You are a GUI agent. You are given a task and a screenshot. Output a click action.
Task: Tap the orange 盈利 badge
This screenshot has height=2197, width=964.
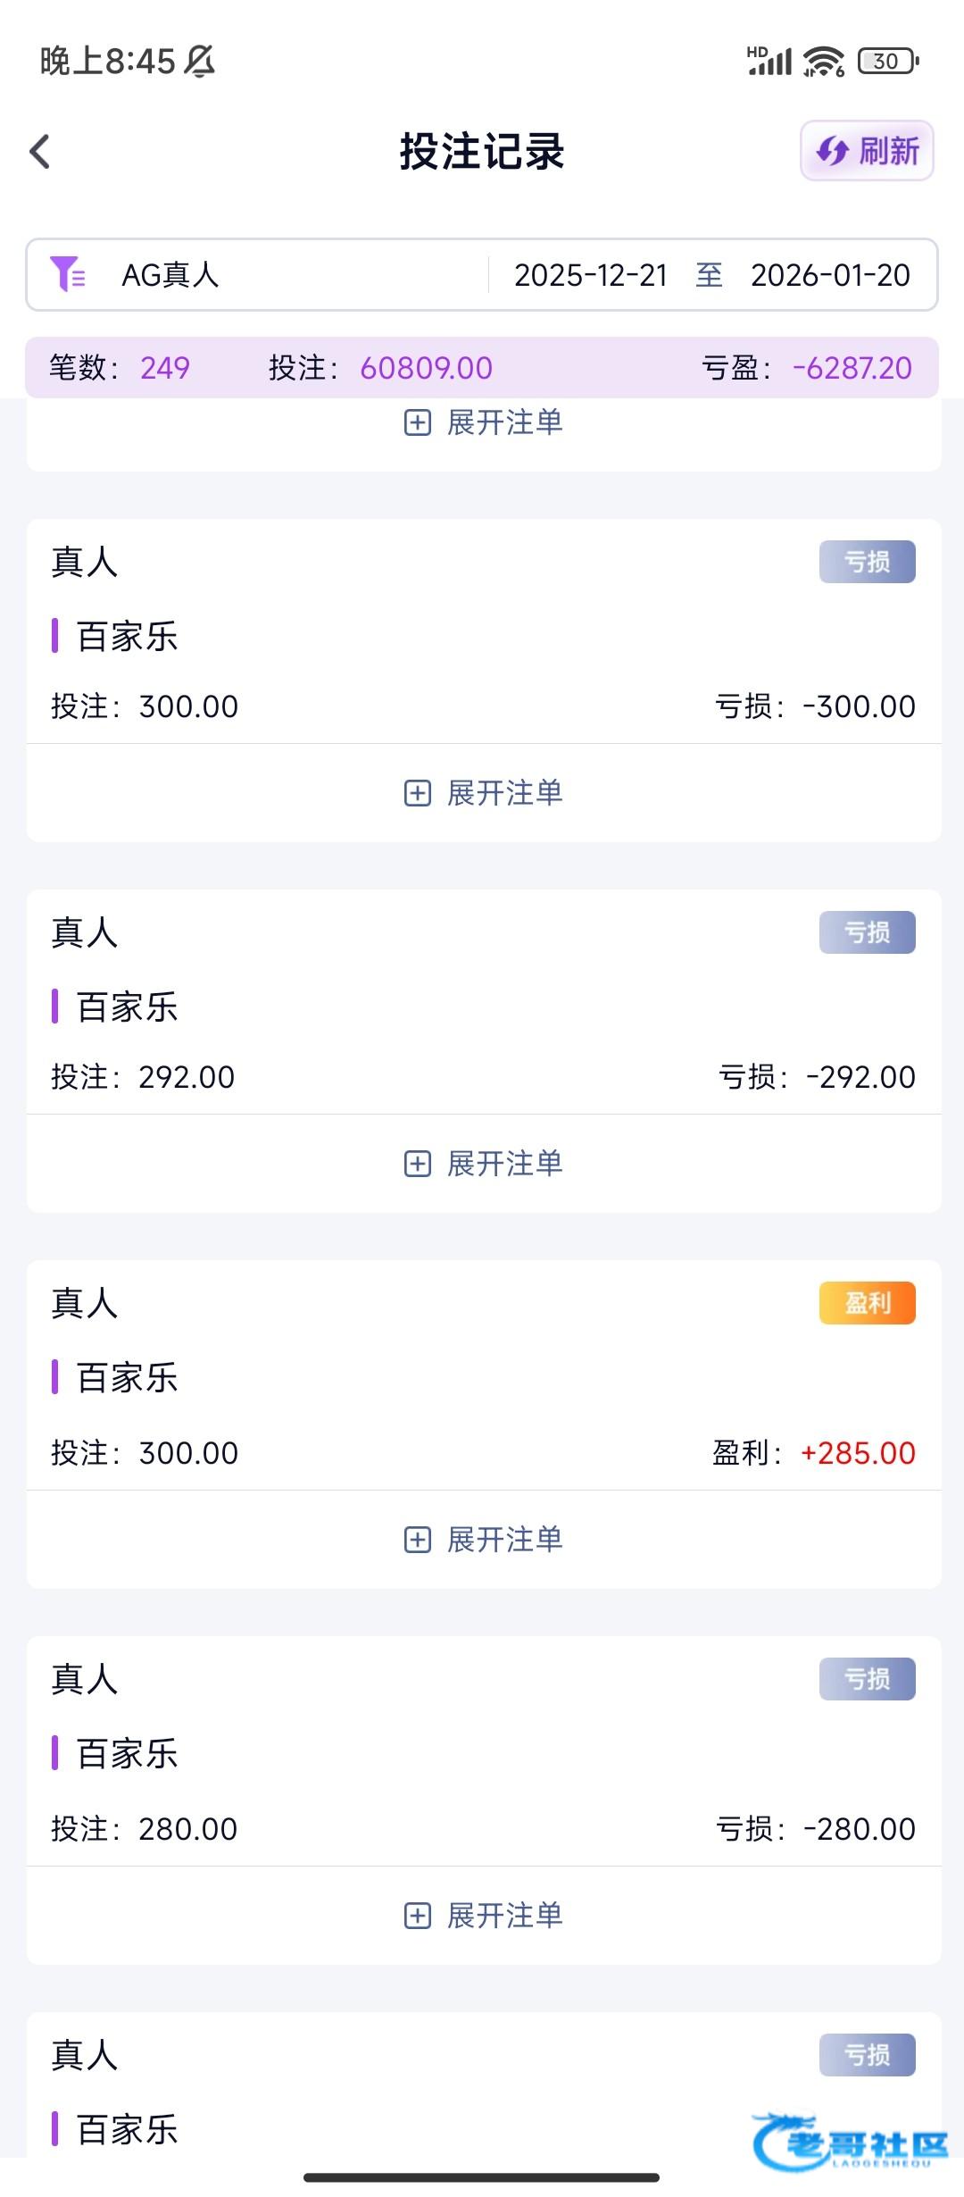click(867, 1303)
